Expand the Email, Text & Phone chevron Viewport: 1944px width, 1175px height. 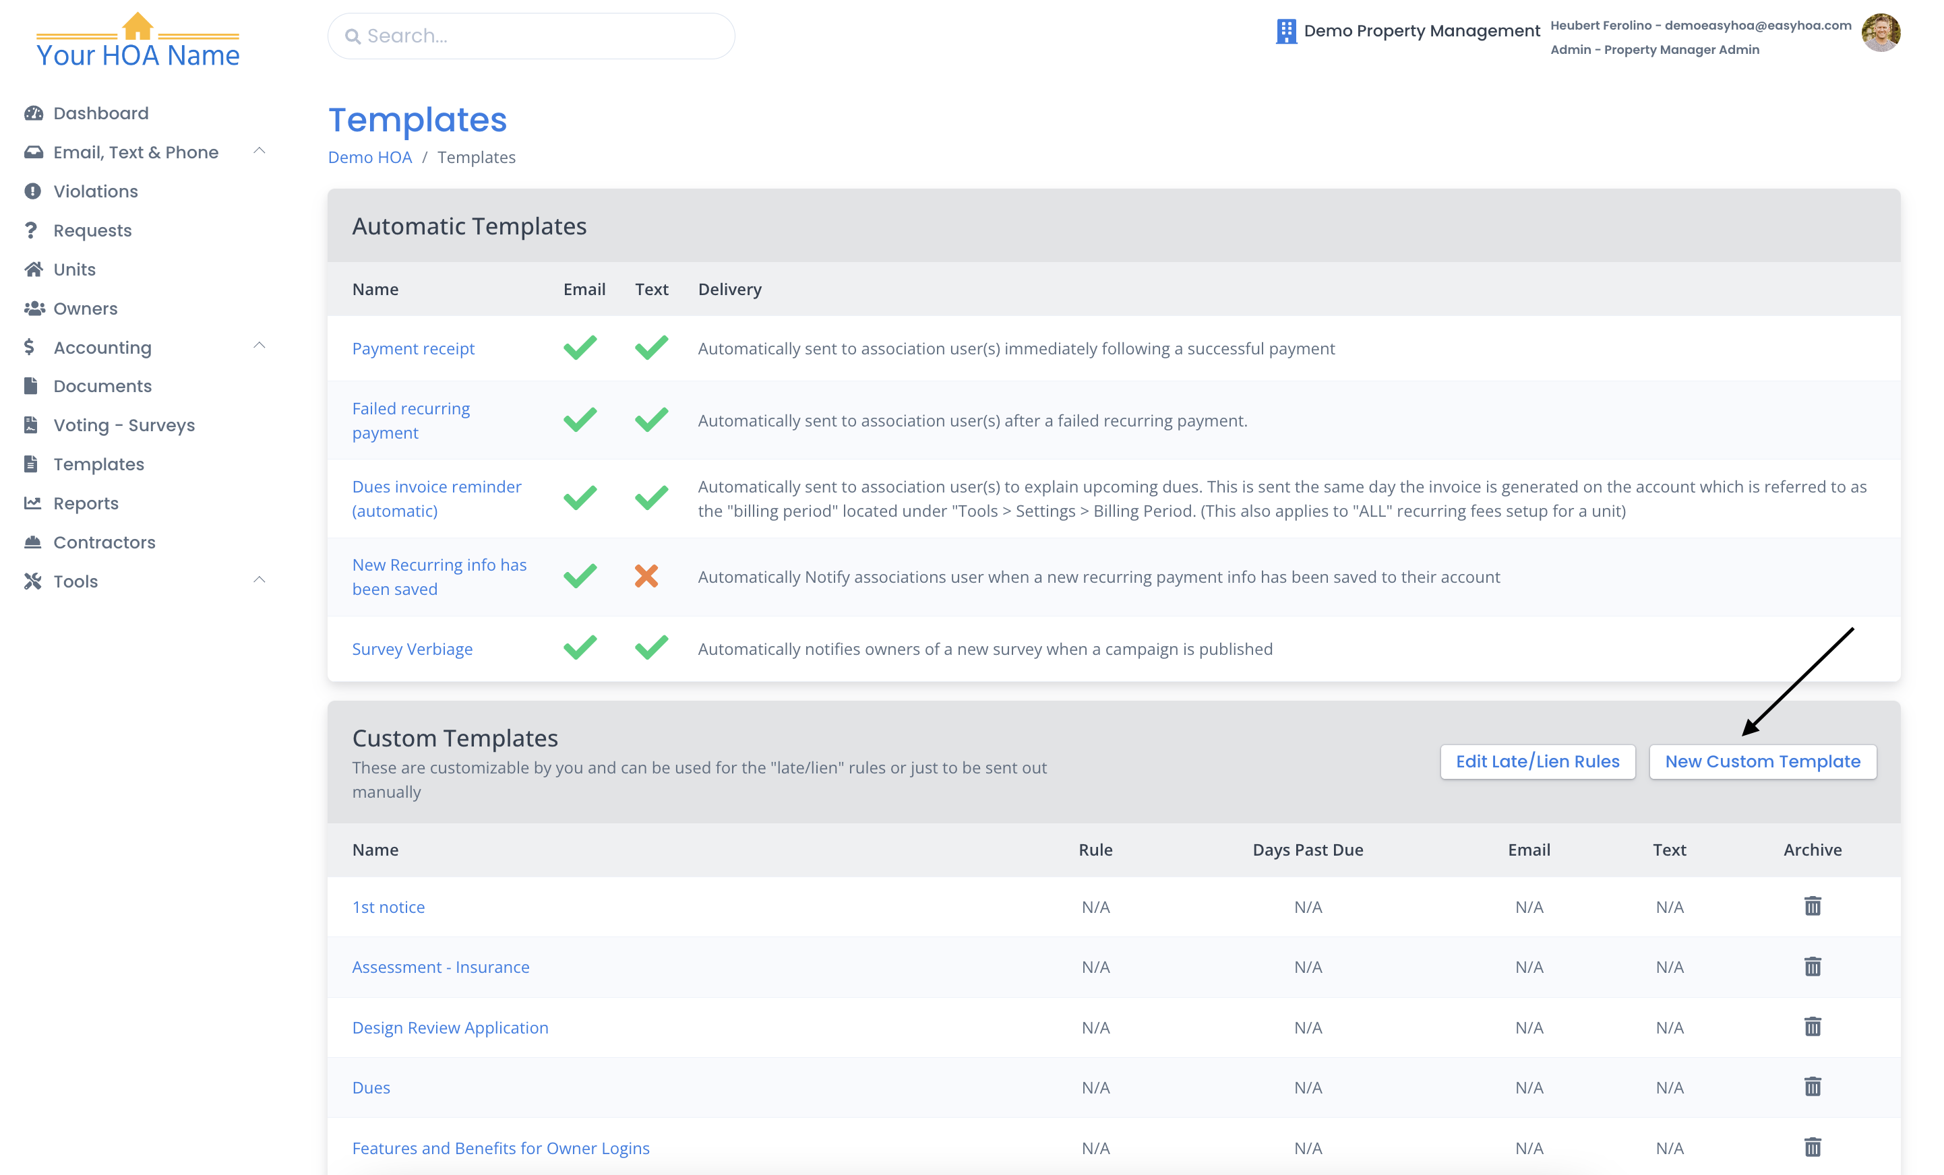259,151
